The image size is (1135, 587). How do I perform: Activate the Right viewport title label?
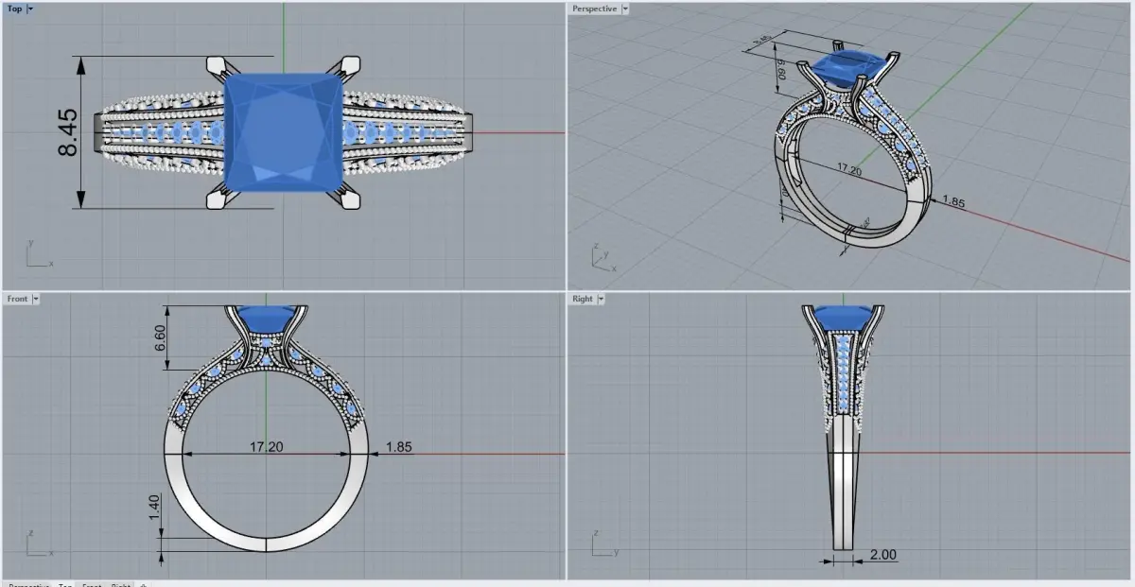583,299
